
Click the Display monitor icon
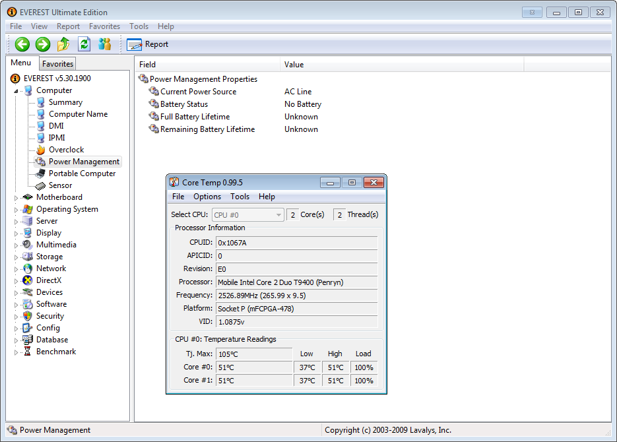pos(28,233)
